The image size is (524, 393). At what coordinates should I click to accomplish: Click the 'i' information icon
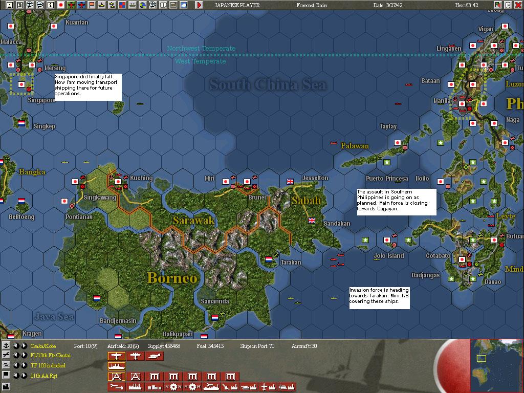point(51,5)
